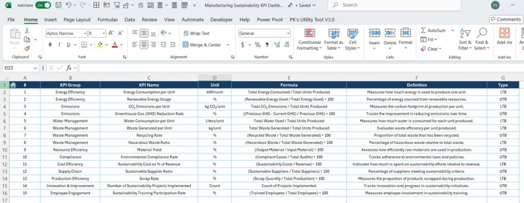
Task: Toggle Underline formatting
Action: tap(68, 45)
